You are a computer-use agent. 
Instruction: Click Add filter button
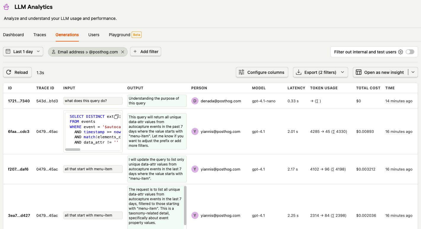tap(145, 52)
